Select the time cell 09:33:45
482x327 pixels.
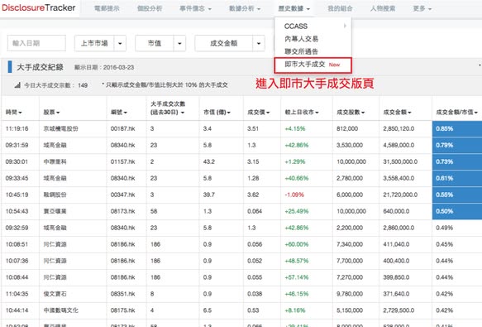(x=17, y=178)
